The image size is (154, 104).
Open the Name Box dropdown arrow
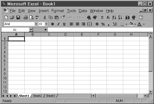(31, 30)
